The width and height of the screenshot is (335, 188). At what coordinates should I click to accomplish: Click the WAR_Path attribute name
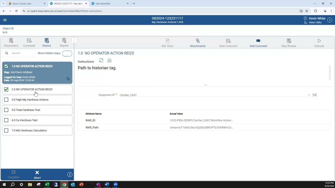(92, 127)
